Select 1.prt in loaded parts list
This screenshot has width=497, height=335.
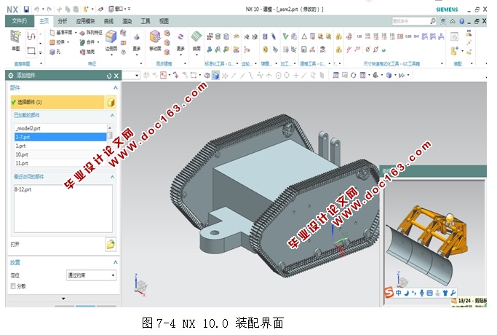pos(60,146)
